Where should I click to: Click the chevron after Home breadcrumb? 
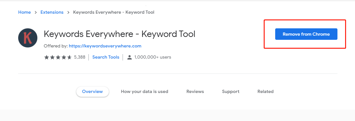click(36, 12)
